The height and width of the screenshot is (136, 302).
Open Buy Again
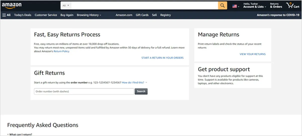coord(67,15)
